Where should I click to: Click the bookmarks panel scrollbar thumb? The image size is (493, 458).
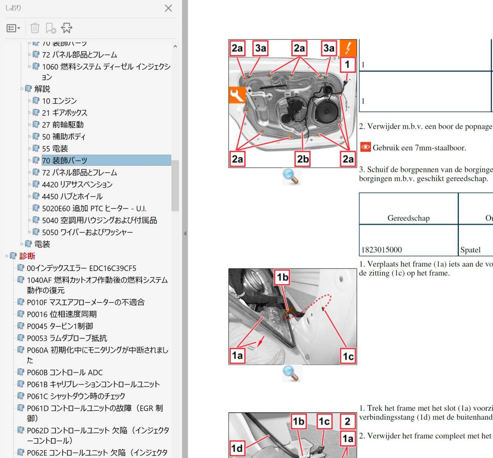coord(175,185)
